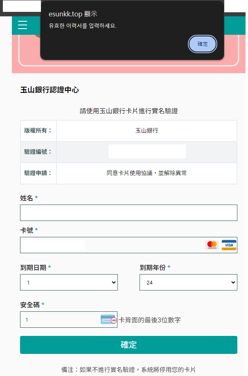Expand the 到期日期 month dropdown
The image size is (248, 376).
pos(69,282)
